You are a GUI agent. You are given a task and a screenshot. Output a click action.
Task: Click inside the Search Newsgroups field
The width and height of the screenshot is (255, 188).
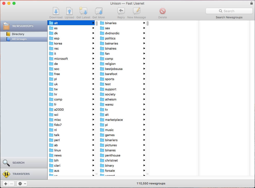229,11
